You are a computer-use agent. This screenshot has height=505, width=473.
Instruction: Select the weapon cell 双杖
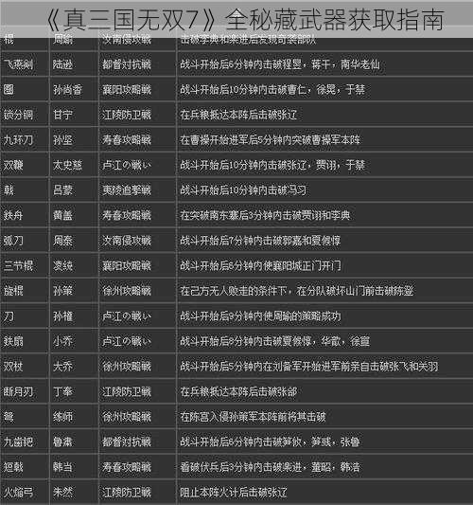click(x=13, y=366)
